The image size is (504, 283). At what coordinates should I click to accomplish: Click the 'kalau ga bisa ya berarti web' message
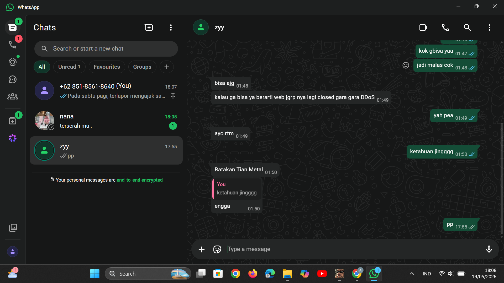tap(301, 98)
